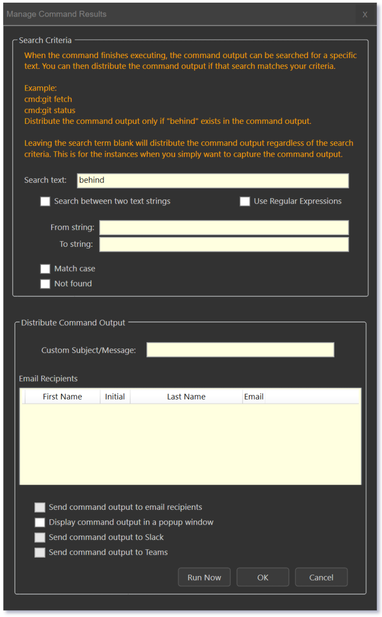Tick the Not found checkbox
382x617 pixels.
(x=45, y=284)
